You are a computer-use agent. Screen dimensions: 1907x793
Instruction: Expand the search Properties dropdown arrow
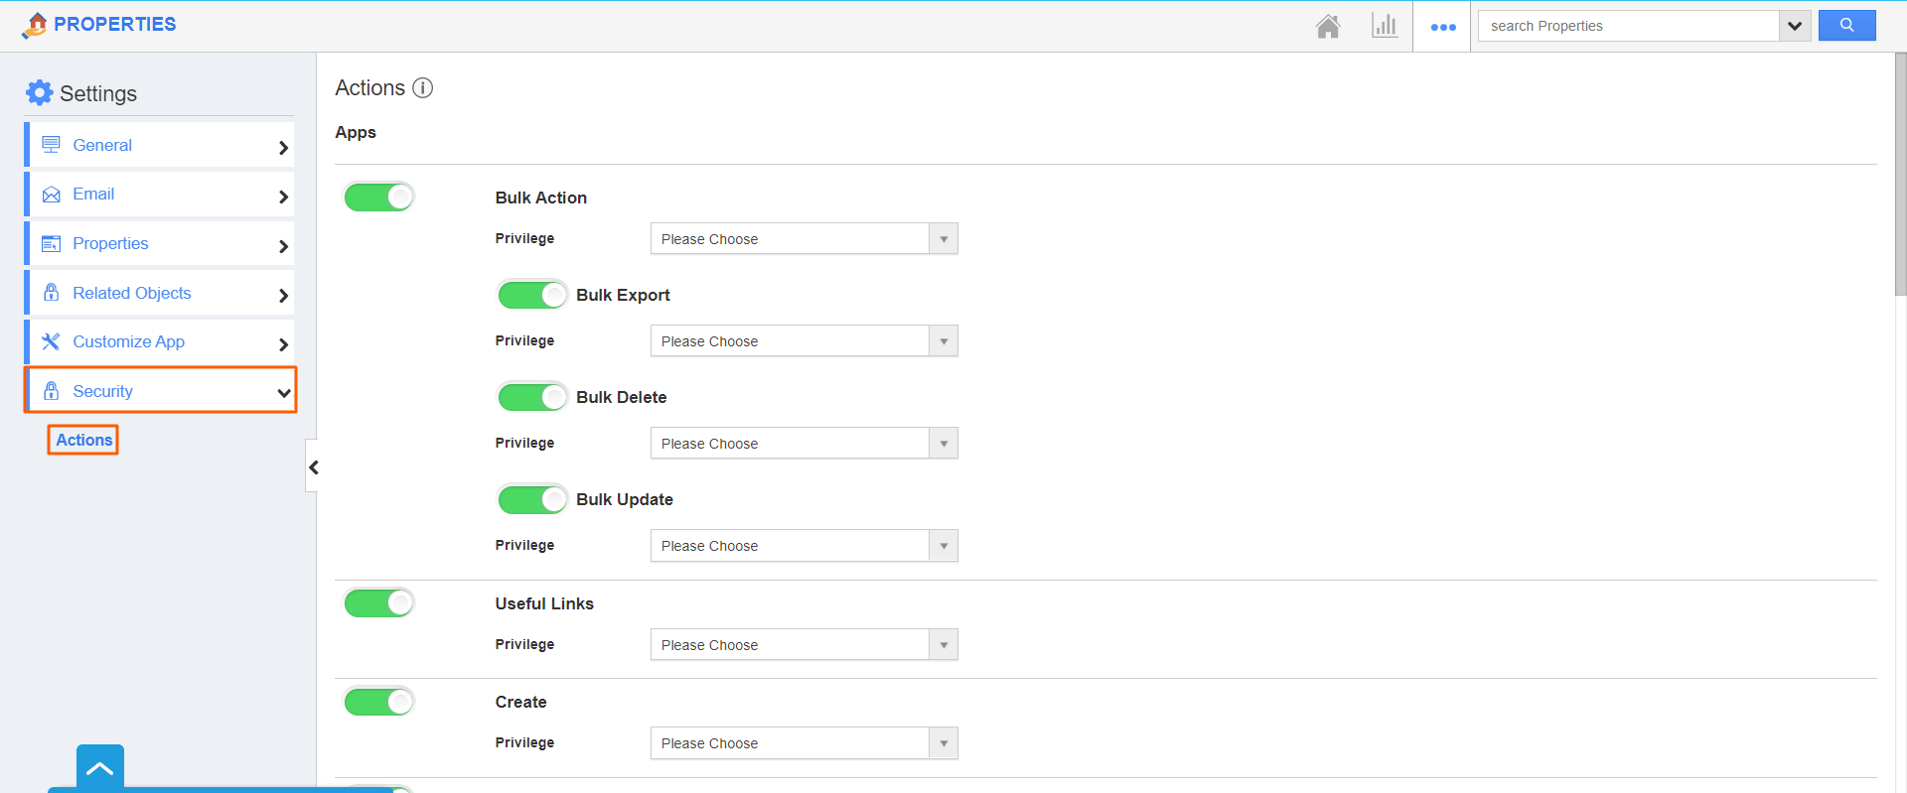coord(1794,26)
